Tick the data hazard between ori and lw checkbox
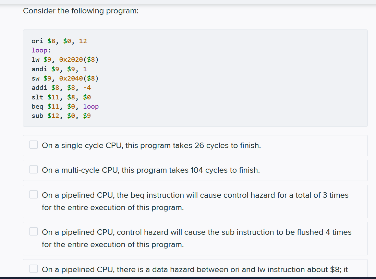The image size is (376, 279). (33, 269)
